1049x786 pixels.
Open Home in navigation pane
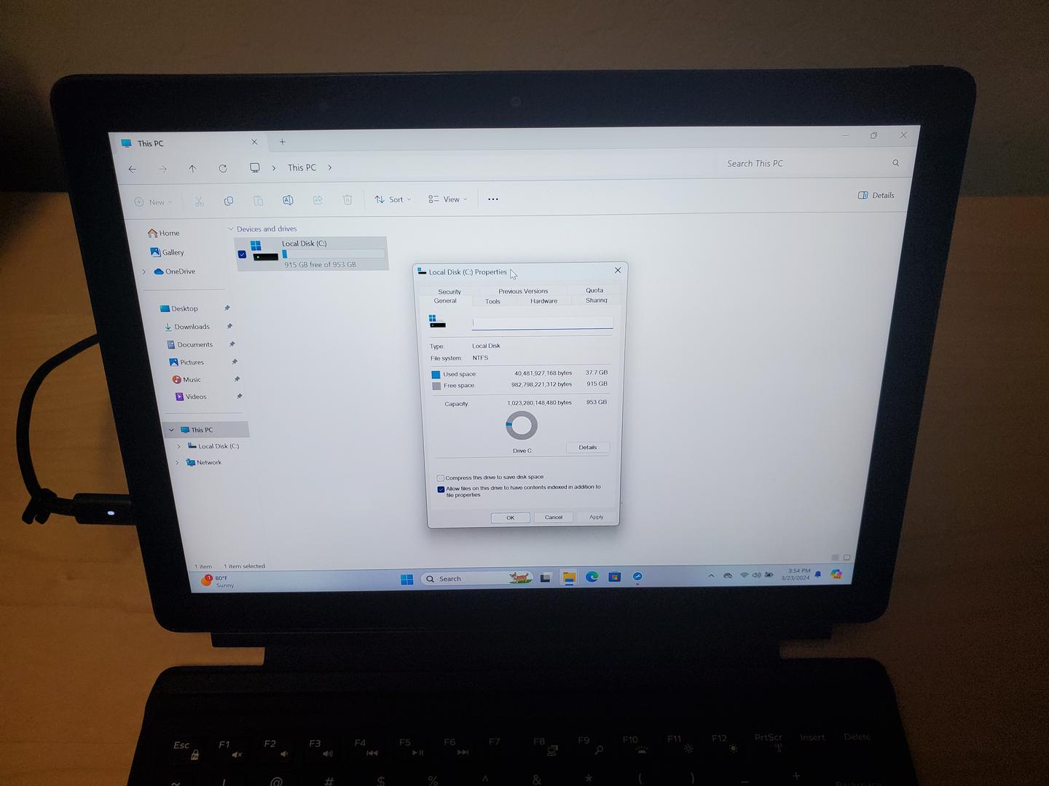pos(164,233)
